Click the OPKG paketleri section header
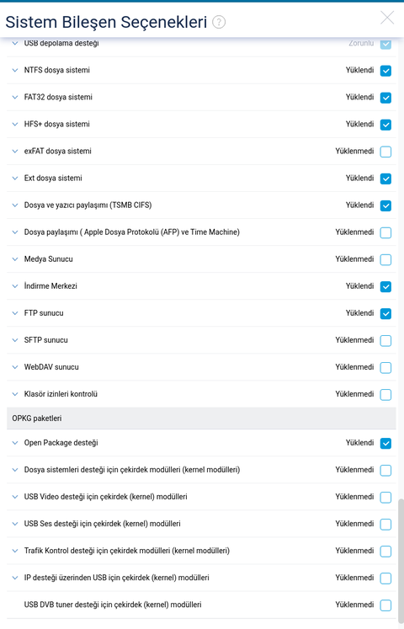The height and width of the screenshot is (629, 404). pos(201,418)
